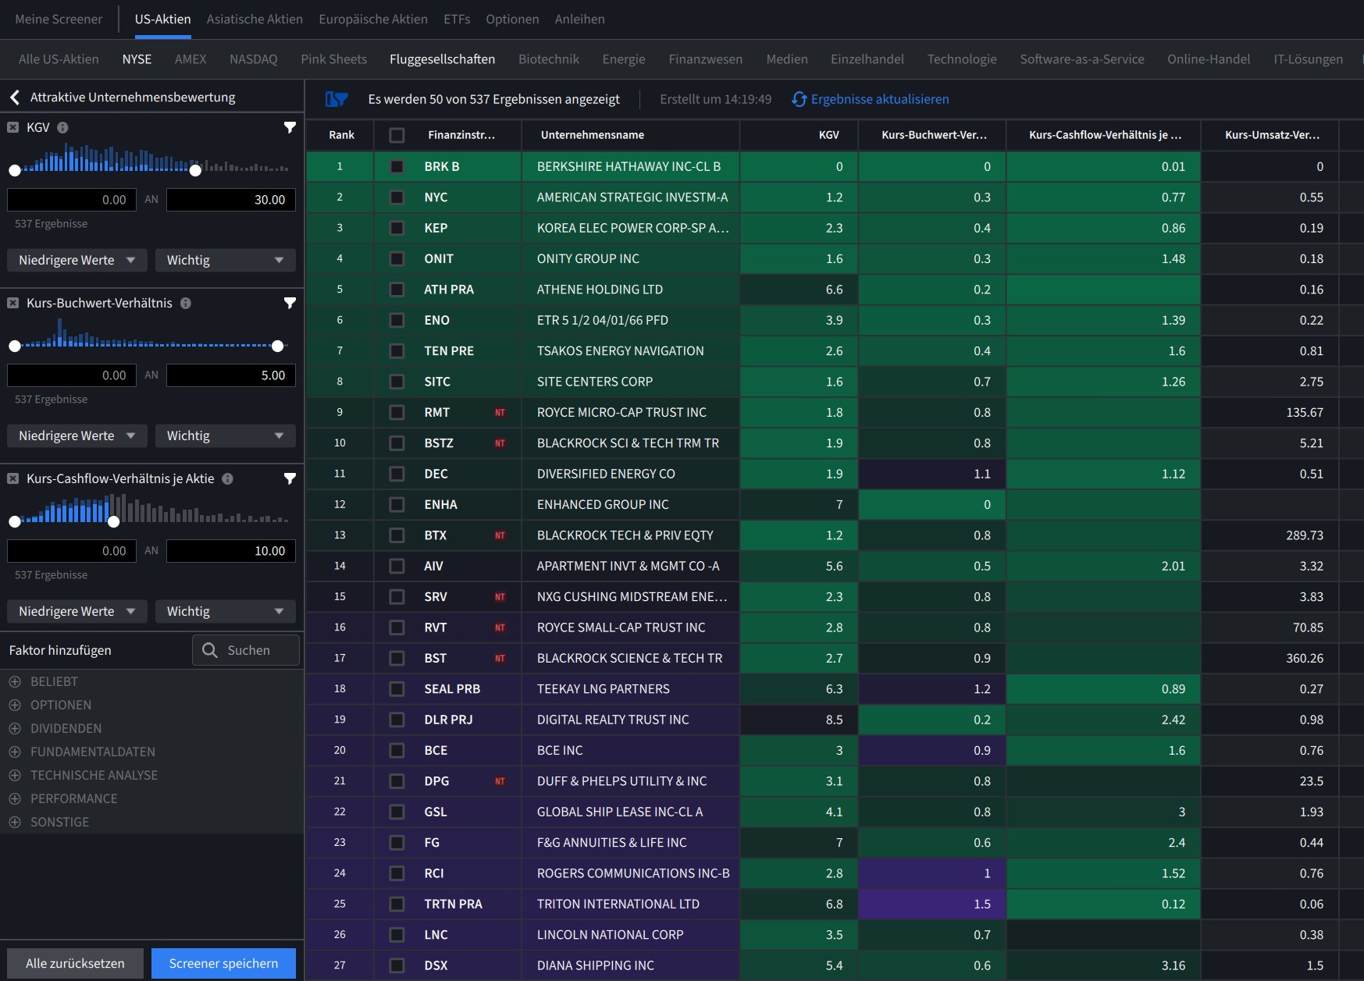Click the Suchen factor search field
This screenshot has width=1364, height=981.
(x=246, y=650)
